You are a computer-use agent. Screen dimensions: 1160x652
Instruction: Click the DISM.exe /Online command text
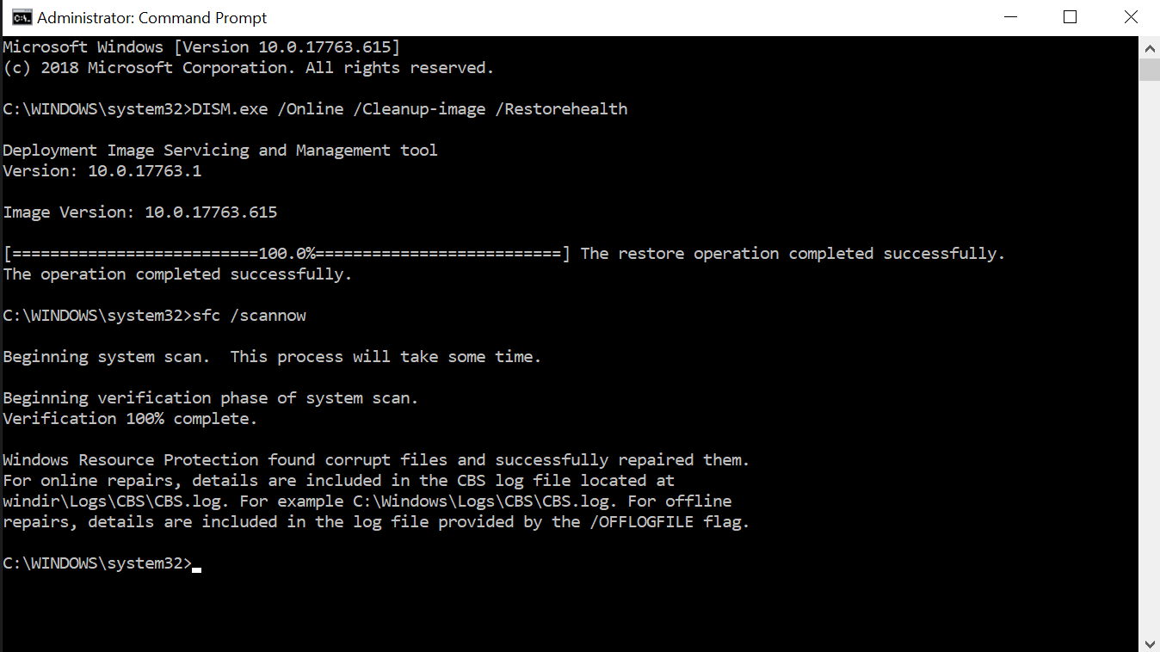click(x=410, y=109)
